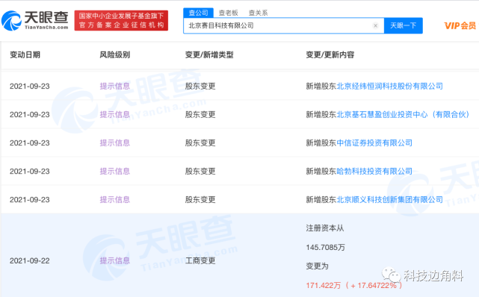
Task: Open the VIP会员 link
Action: (x=460, y=25)
